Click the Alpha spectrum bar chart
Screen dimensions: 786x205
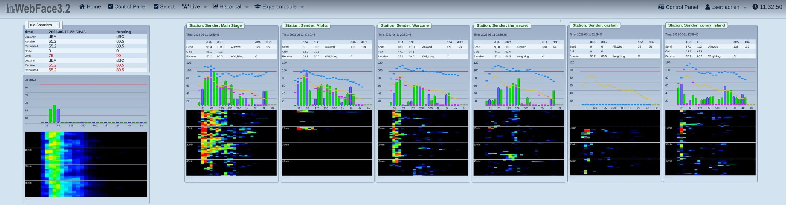coord(327,85)
